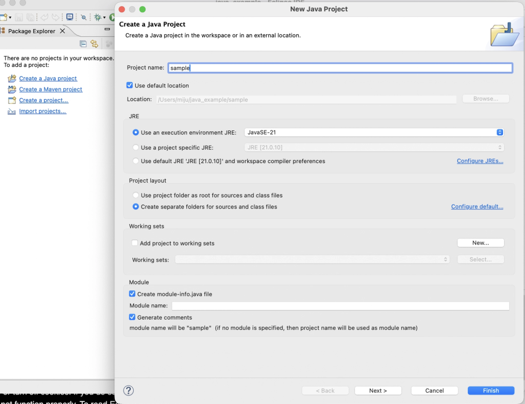Open Configure default... link
This screenshot has width=525, height=404.
pos(477,207)
